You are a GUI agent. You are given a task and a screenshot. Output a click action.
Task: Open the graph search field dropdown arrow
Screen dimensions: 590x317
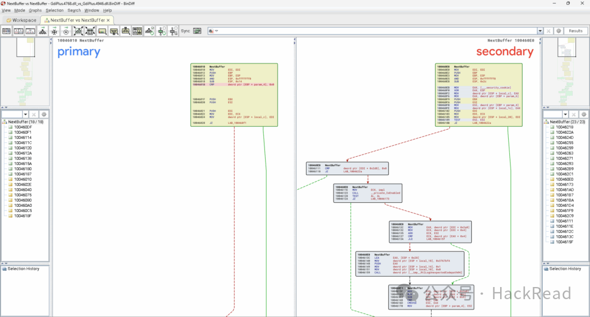pyautogui.click(x=540, y=31)
